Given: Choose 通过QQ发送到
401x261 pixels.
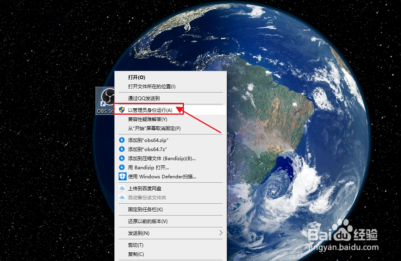Looking at the screenshot, I should coord(170,98).
